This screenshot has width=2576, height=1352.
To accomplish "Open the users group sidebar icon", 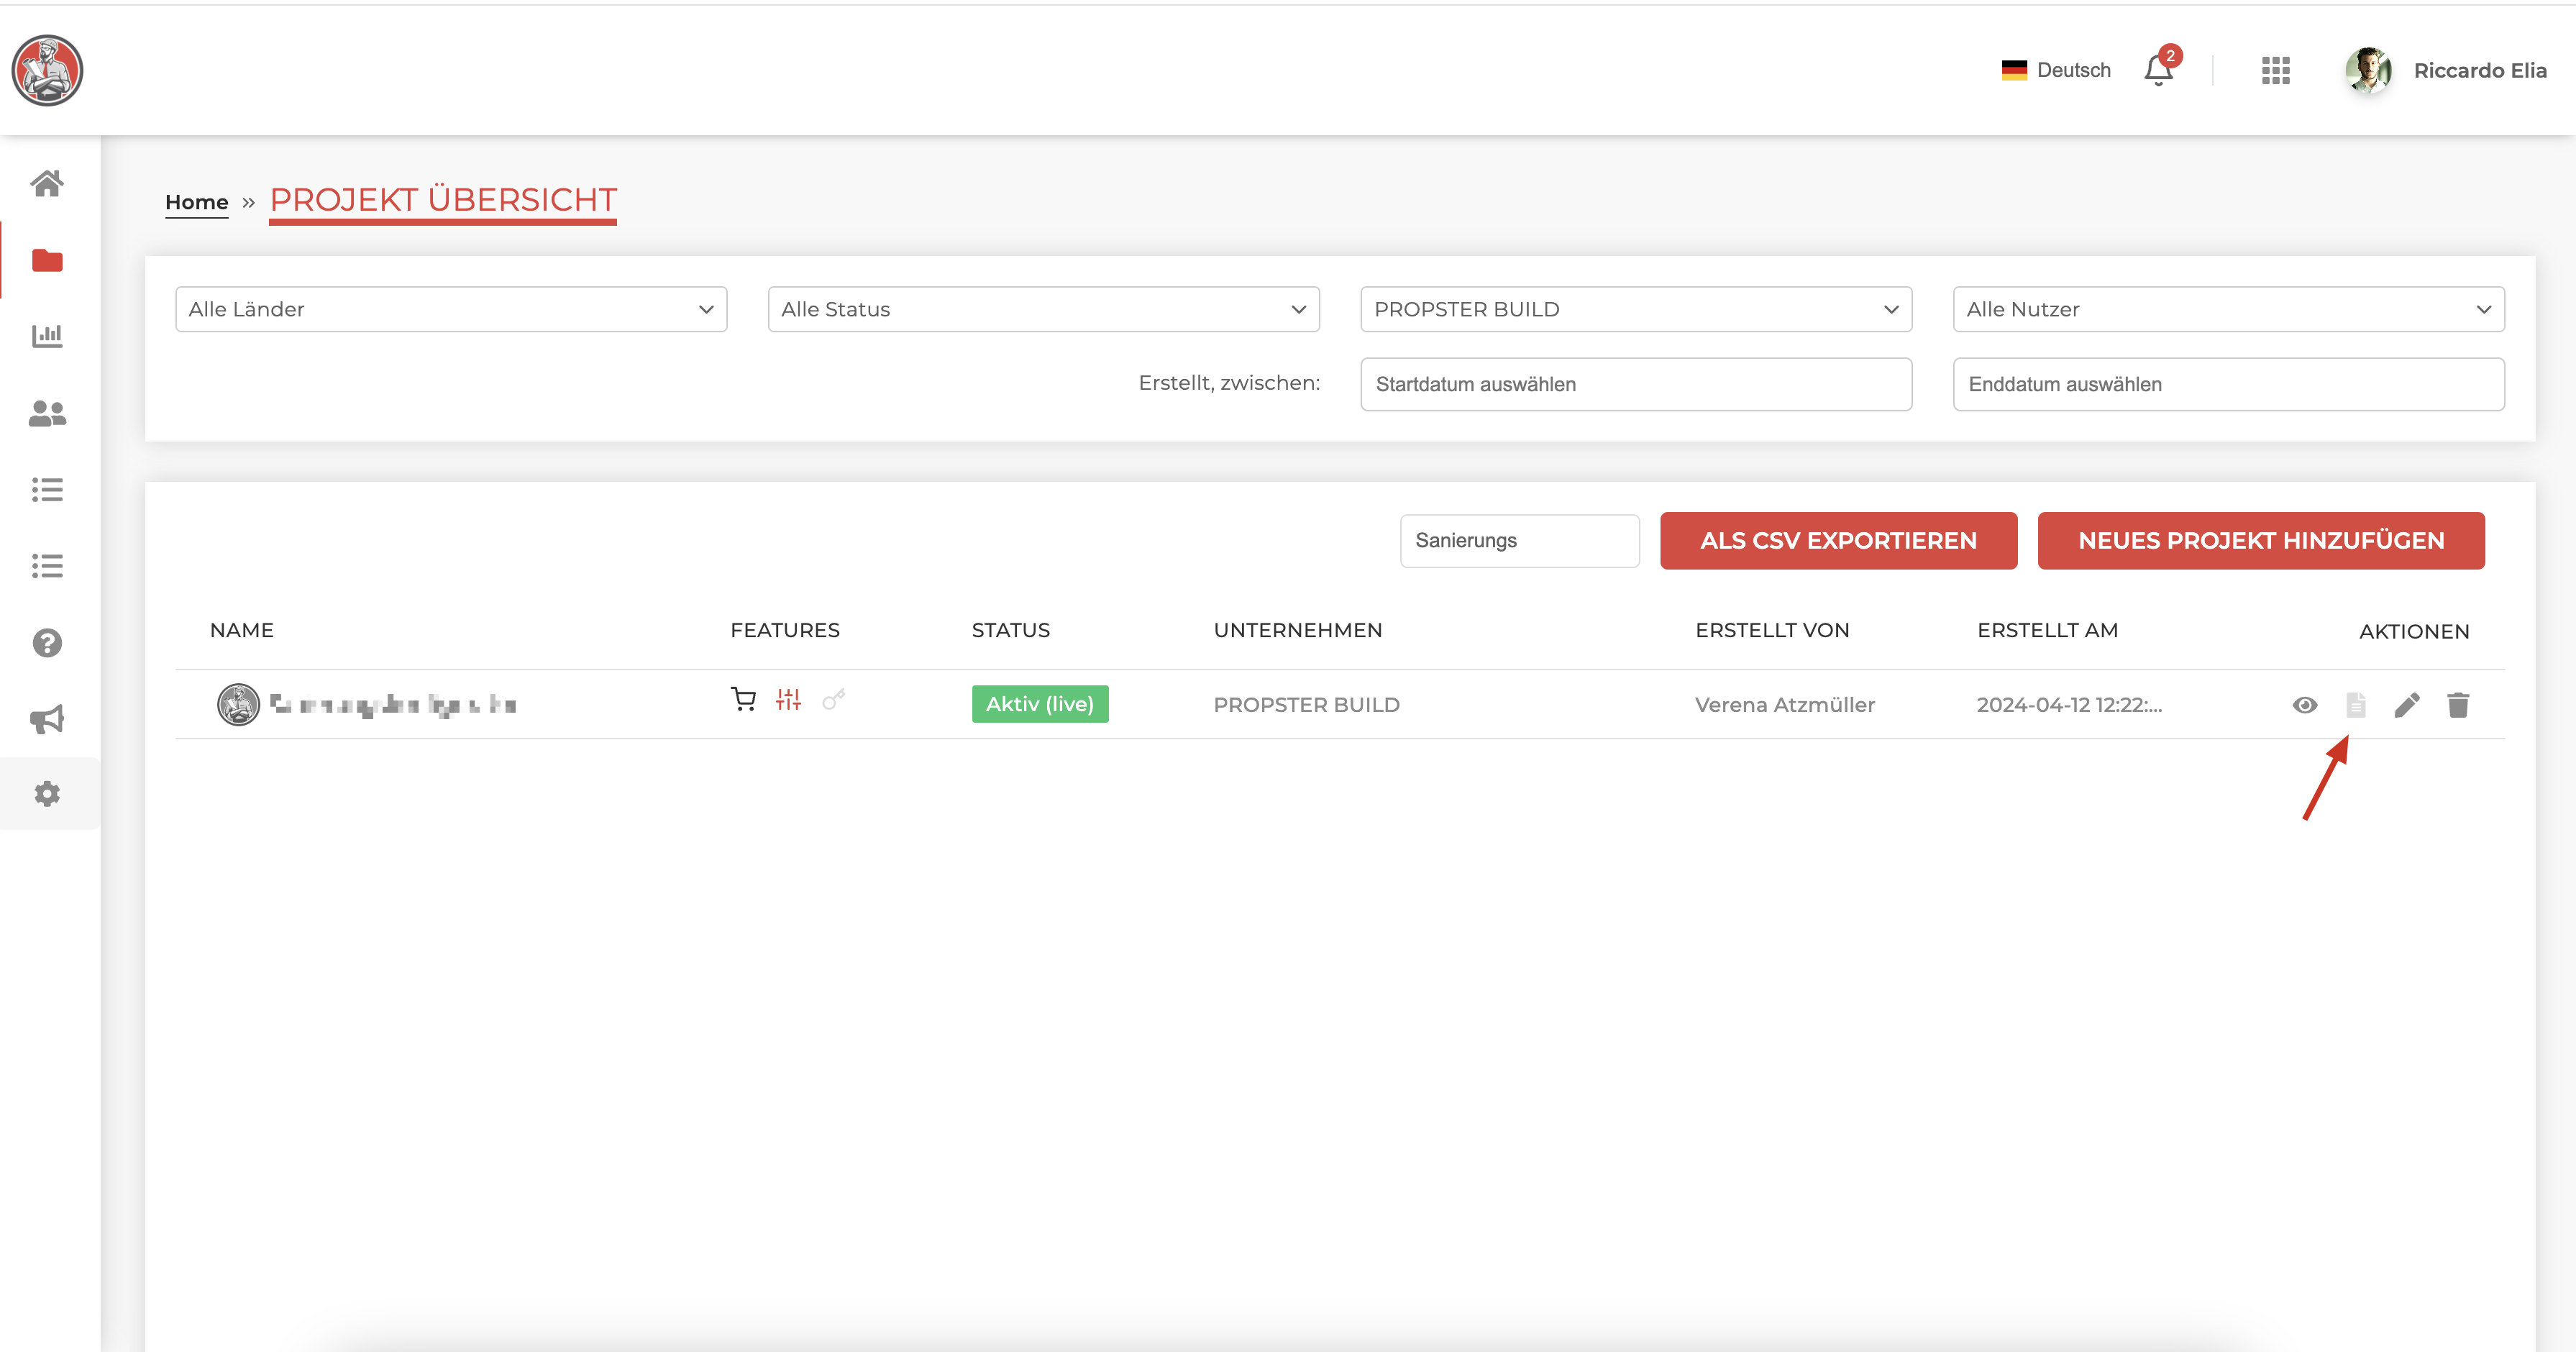I will [x=47, y=413].
